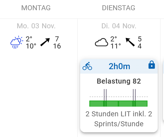Click Monday's northeast wind direction arrow
The width and height of the screenshot is (164, 137).
[45, 42]
